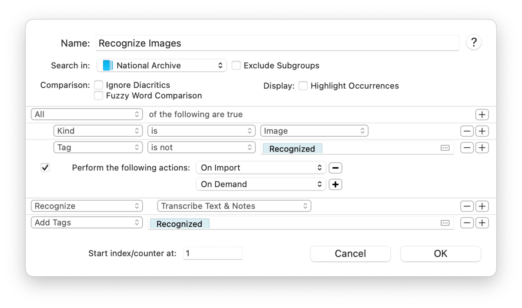Uncheck Perform the following actions checkbox
Screen dimensions: 522x308
pos(45,168)
